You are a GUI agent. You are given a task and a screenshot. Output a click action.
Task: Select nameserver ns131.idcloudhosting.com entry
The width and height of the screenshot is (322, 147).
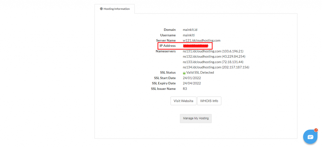click(213, 51)
